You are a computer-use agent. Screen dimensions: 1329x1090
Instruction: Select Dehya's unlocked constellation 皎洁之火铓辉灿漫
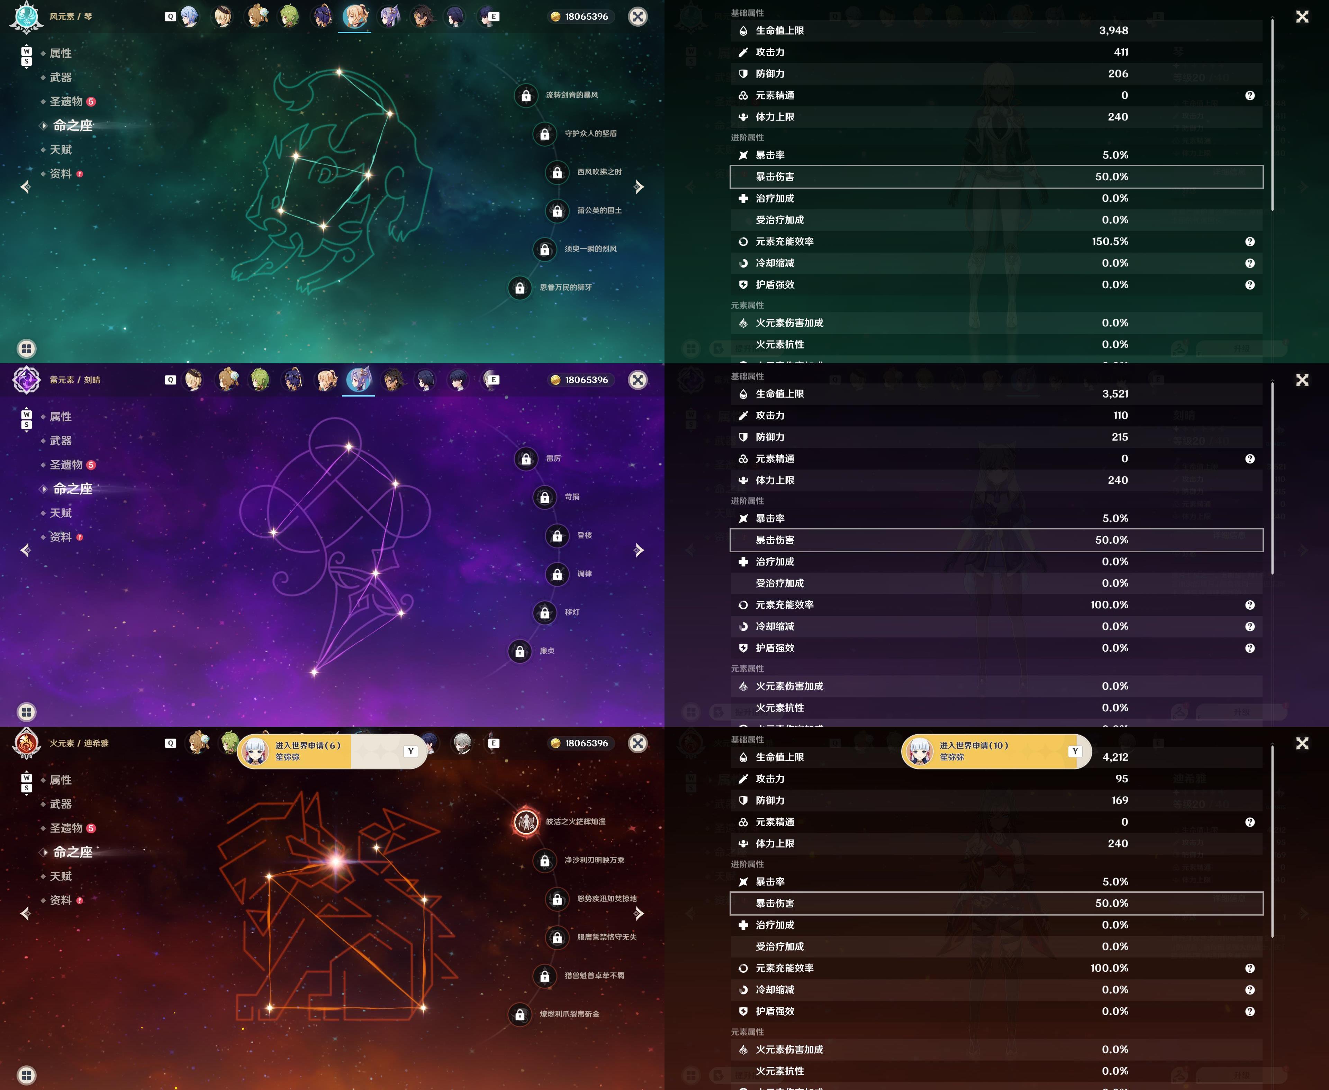[526, 822]
